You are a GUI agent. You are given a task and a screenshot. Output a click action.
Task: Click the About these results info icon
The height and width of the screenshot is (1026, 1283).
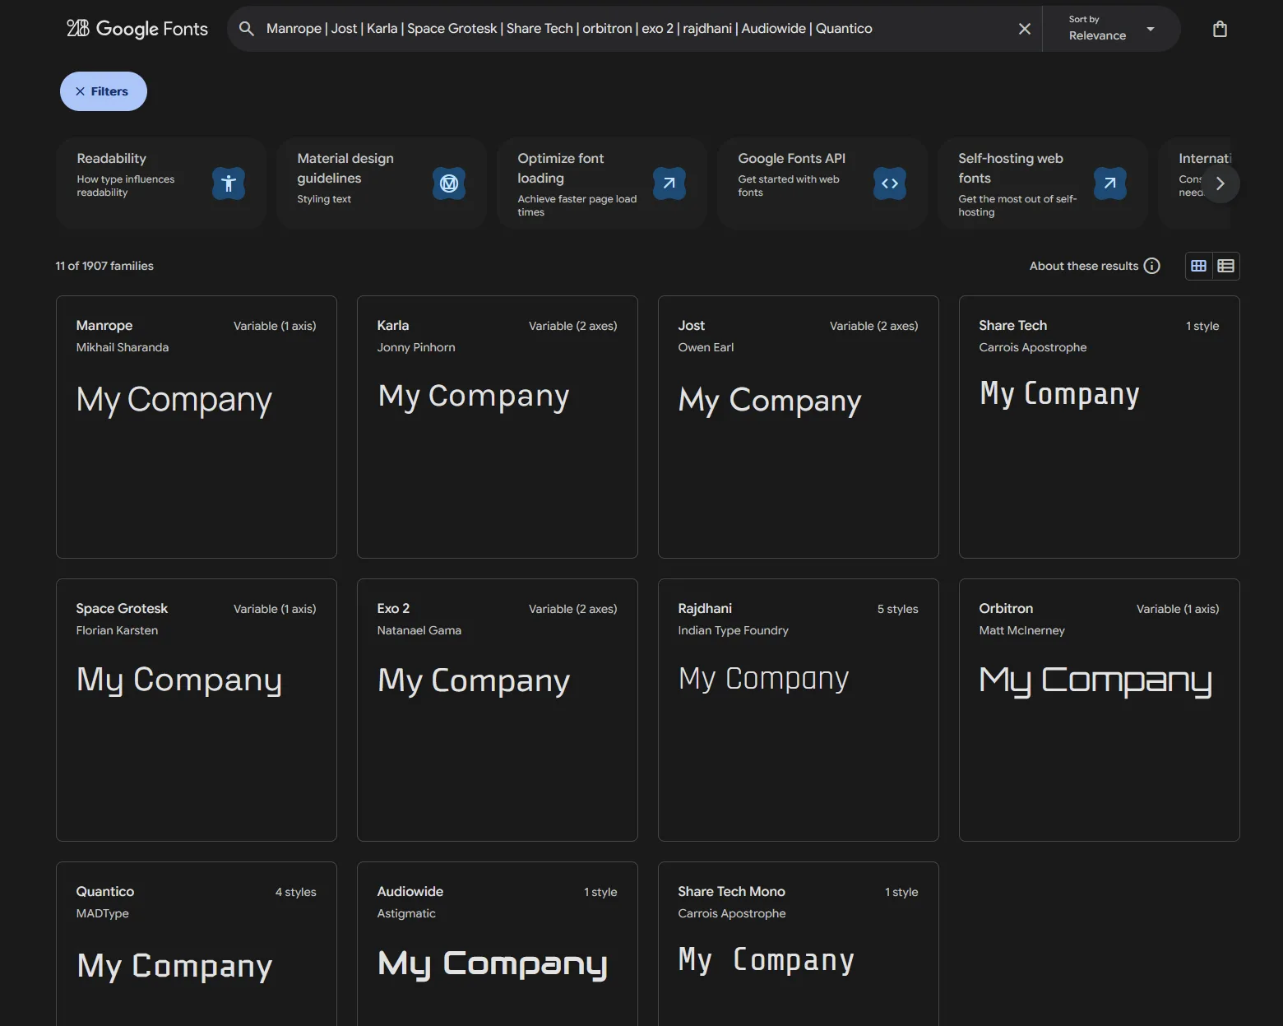pyautogui.click(x=1151, y=266)
